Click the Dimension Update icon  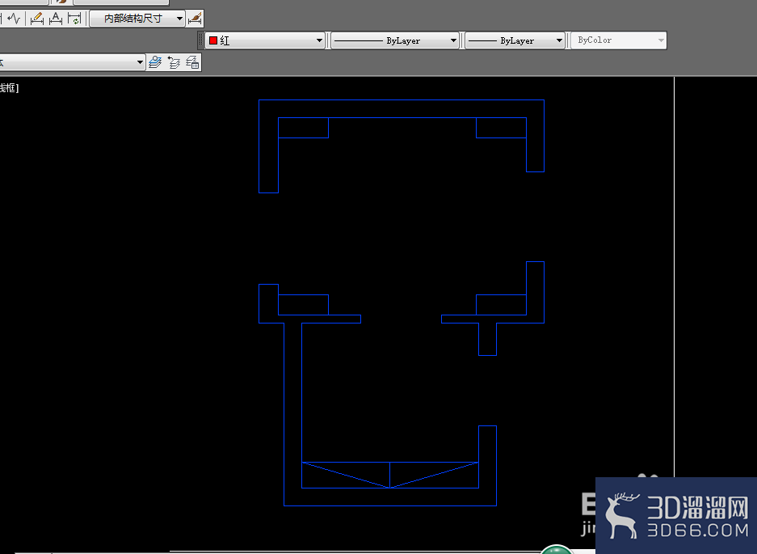click(75, 19)
